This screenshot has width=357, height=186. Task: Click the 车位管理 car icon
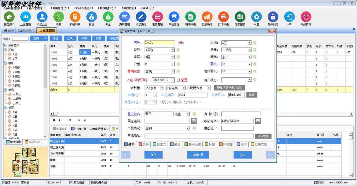pyautogui.click(x=174, y=17)
